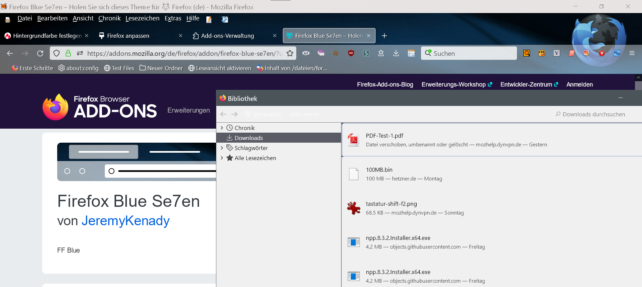Expand the Alle Lesezeichen tree node
This screenshot has height=287, width=642.
click(x=222, y=158)
